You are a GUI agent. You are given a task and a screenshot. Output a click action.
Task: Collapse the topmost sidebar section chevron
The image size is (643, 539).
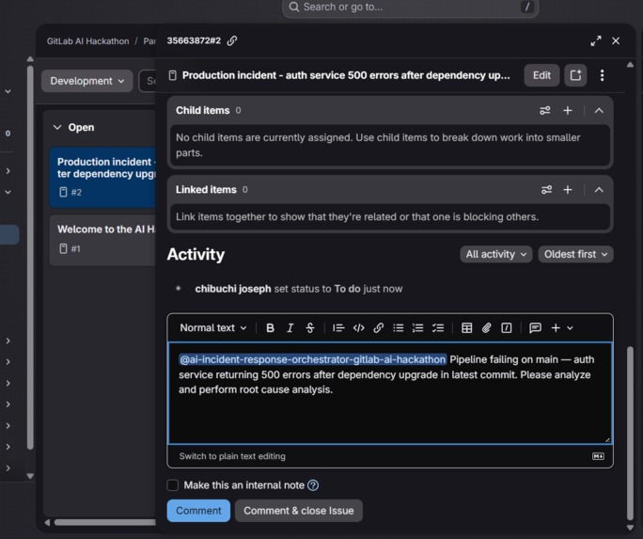[8, 91]
